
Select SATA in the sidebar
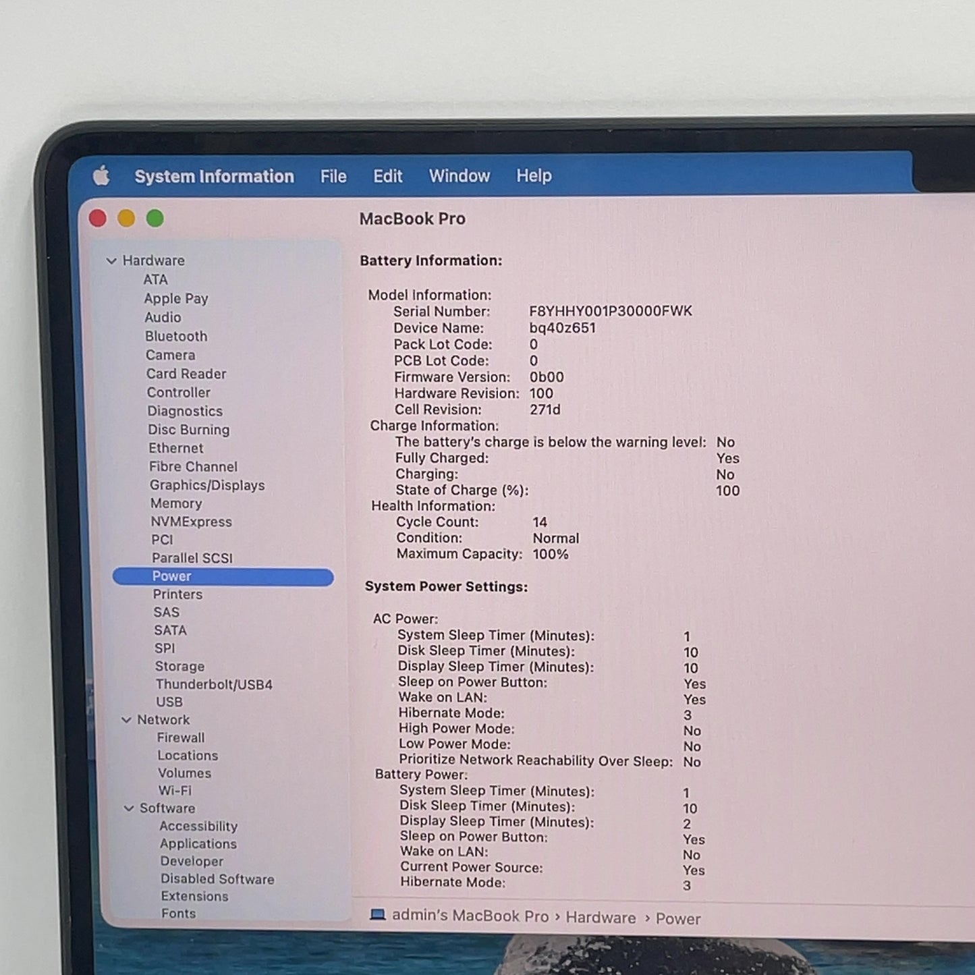tap(170, 630)
